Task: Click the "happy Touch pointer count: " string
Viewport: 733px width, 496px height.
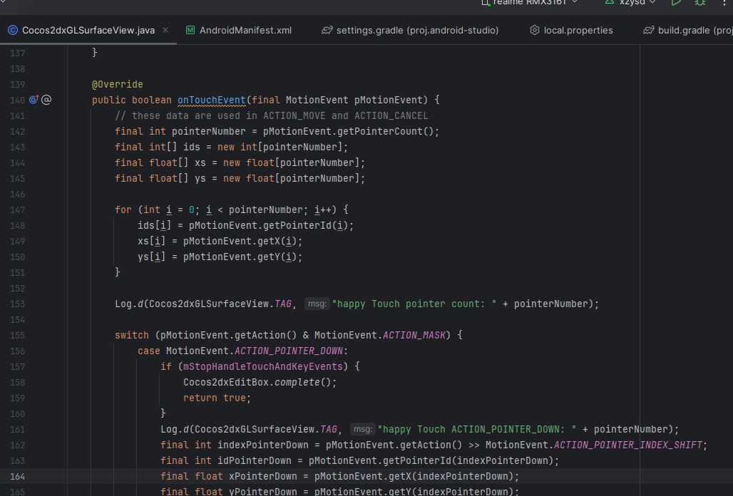Action: click(x=414, y=304)
